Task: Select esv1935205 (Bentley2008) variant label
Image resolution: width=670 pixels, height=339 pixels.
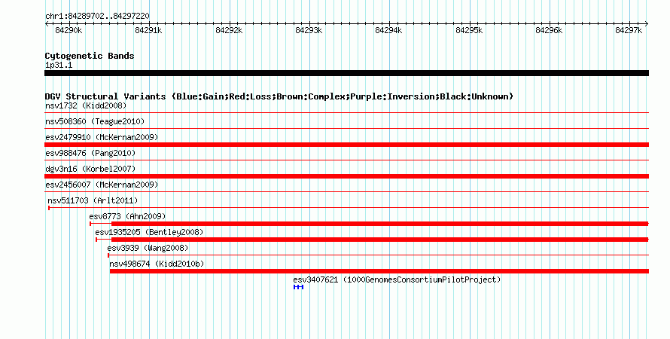Action: pyautogui.click(x=149, y=232)
